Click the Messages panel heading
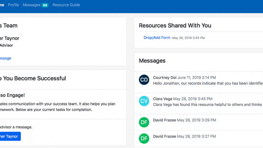 152,61
